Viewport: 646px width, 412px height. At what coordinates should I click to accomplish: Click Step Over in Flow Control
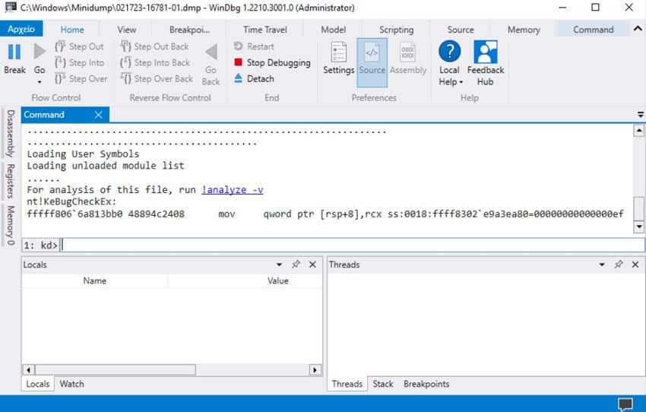click(x=81, y=78)
